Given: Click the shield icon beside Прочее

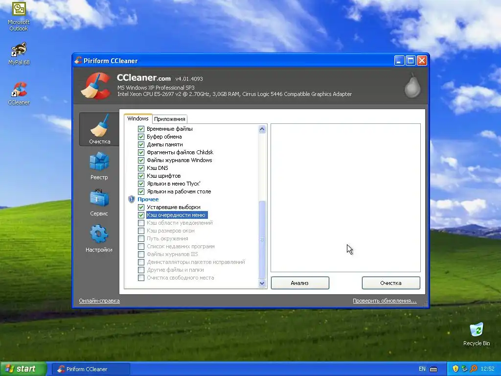Looking at the screenshot, I should pos(131,199).
